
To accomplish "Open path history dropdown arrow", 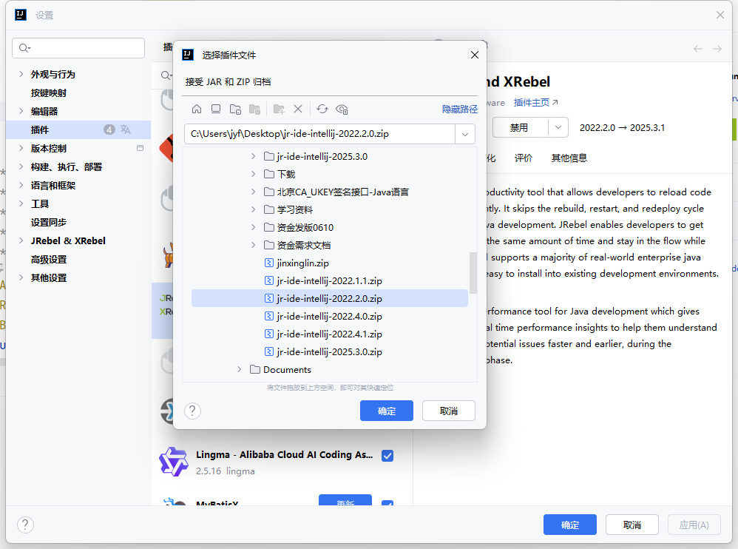I will tap(465, 134).
